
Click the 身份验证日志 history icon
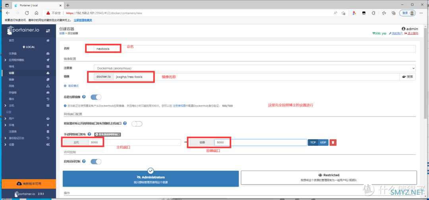48,138
